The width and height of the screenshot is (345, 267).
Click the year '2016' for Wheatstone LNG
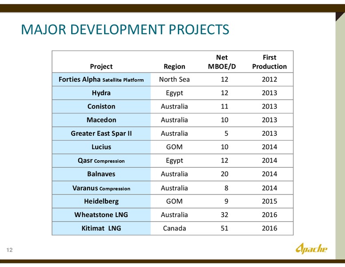pos(269,215)
